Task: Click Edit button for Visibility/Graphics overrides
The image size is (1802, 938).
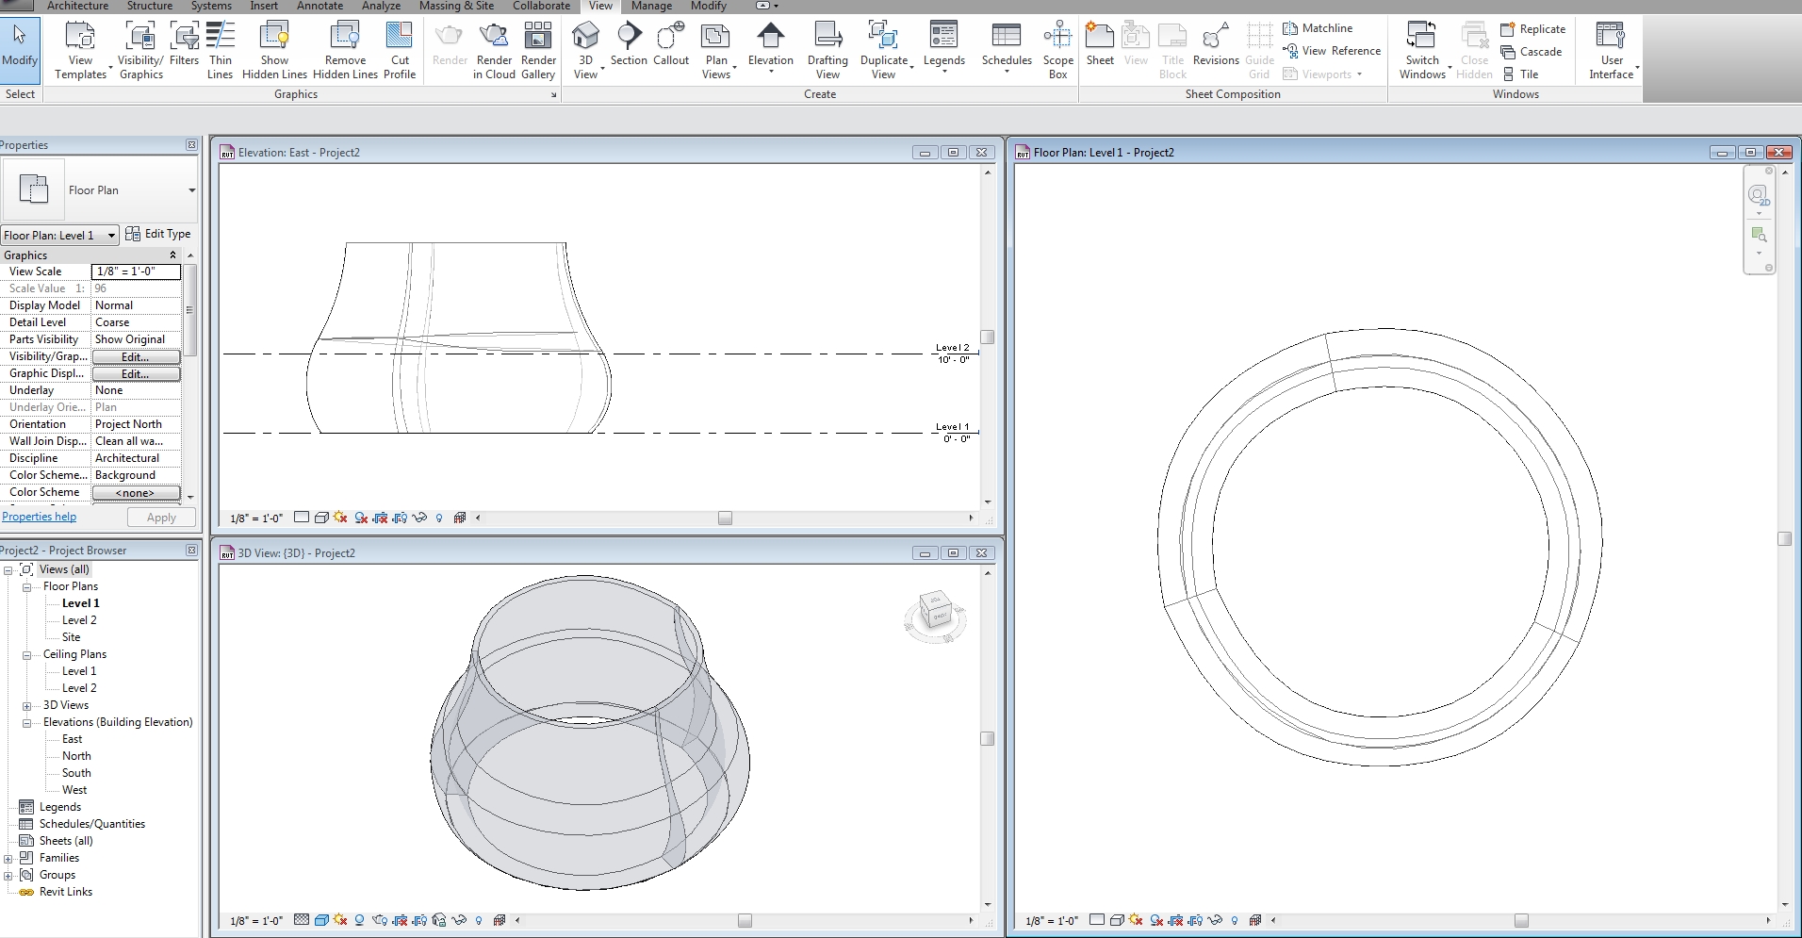Action: click(136, 357)
